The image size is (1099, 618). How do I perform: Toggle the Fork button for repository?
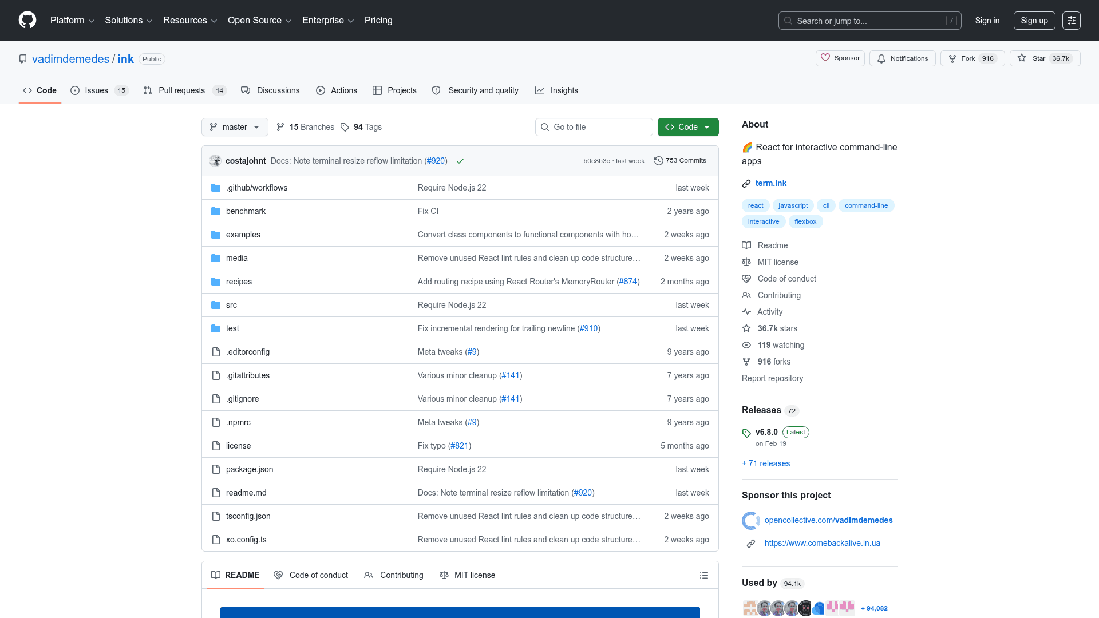(967, 58)
